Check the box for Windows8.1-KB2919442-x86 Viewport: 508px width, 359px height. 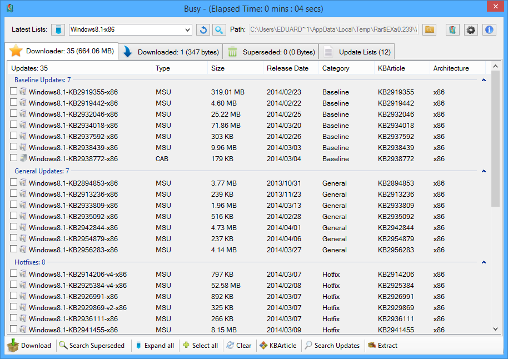click(x=13, y=102)
